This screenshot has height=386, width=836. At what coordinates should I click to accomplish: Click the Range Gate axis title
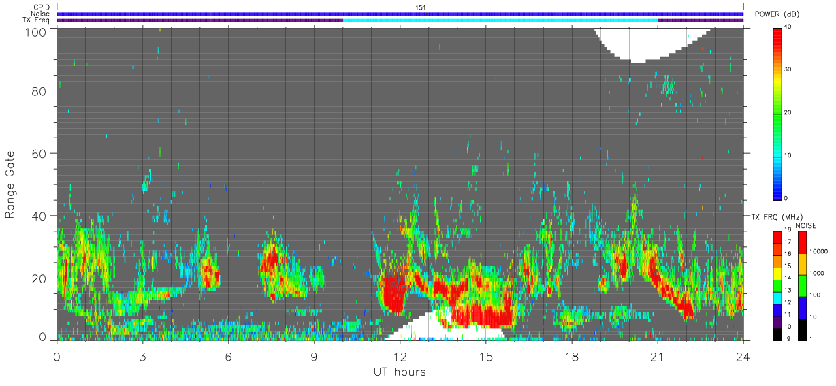point(11,185)
